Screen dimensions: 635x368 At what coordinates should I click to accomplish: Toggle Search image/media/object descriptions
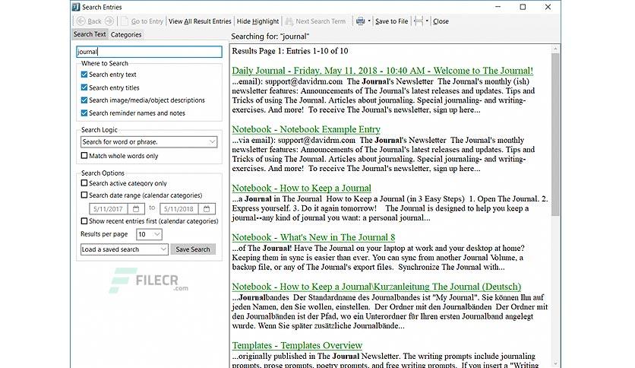84,100
